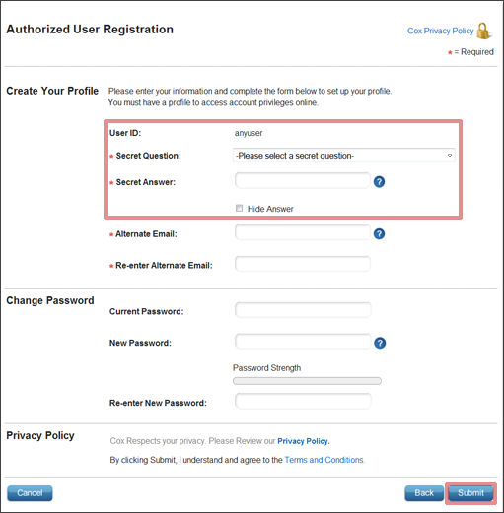Click the Cancel button
The width and height of the screenshot is (504, 513).
point(30,493)
